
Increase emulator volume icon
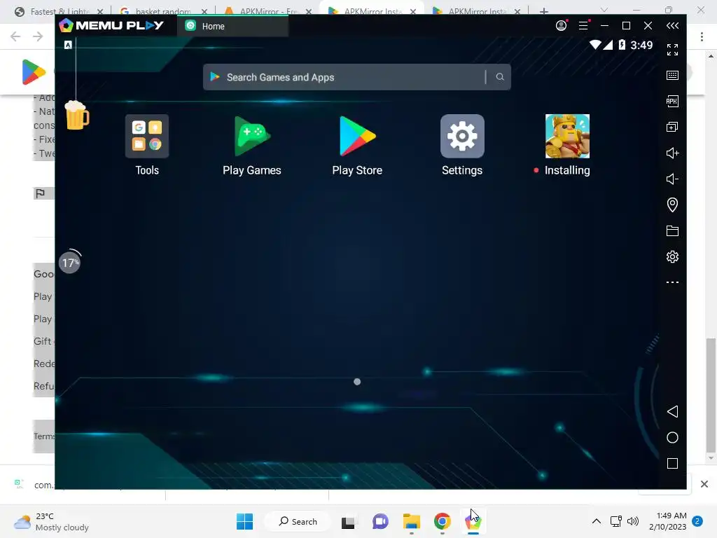click(672, 153)
